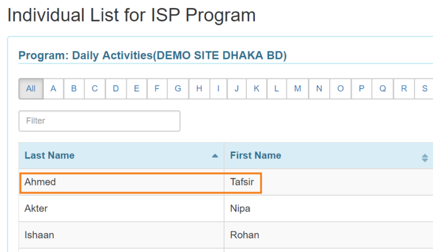Sort by Last Name column header
Viewport: 433px width, 252px height.
(x=121, y=155)
